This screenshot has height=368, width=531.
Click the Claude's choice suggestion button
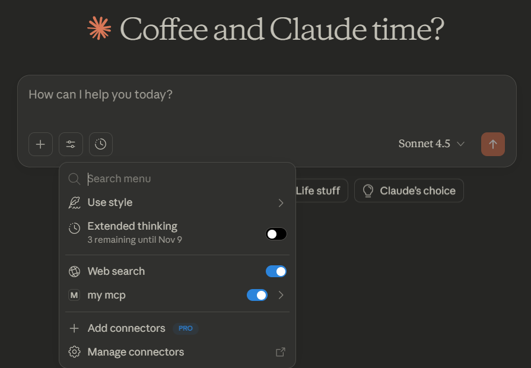(x=409, y=191)
